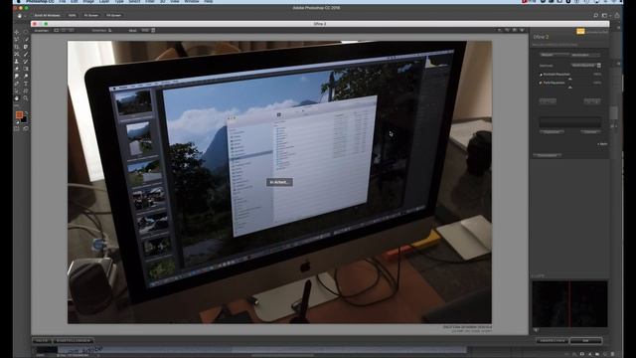Open the File menu
The width and height of the screenshot is (636, 358).
62,2
